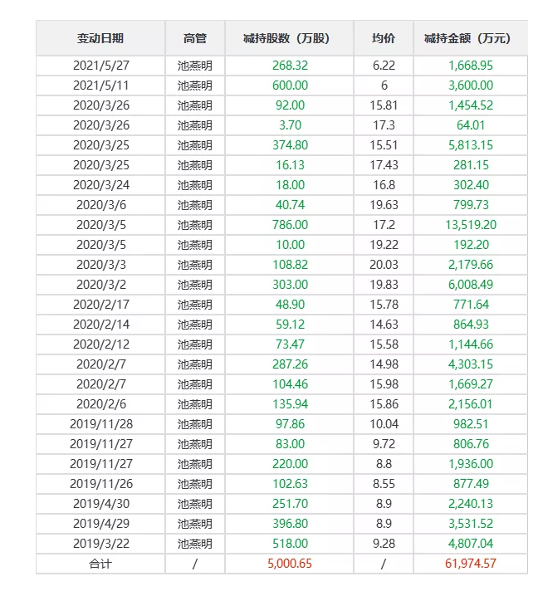The width and height of the screenshot is (543, 591).
Task: Click the 高管 column header
Action: [194, 38]
